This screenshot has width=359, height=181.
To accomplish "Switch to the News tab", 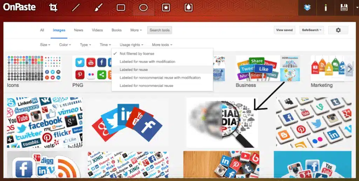I will point(79,30).
